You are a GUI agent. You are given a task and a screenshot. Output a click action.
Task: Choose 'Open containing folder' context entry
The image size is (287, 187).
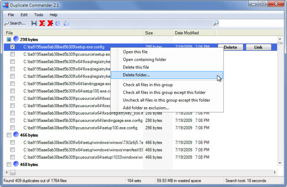coord(167,59)
